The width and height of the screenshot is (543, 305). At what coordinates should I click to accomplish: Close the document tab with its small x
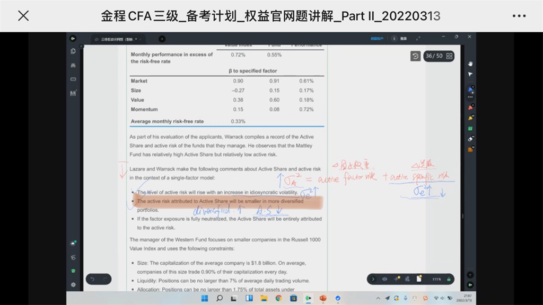[x=140, y=39]
